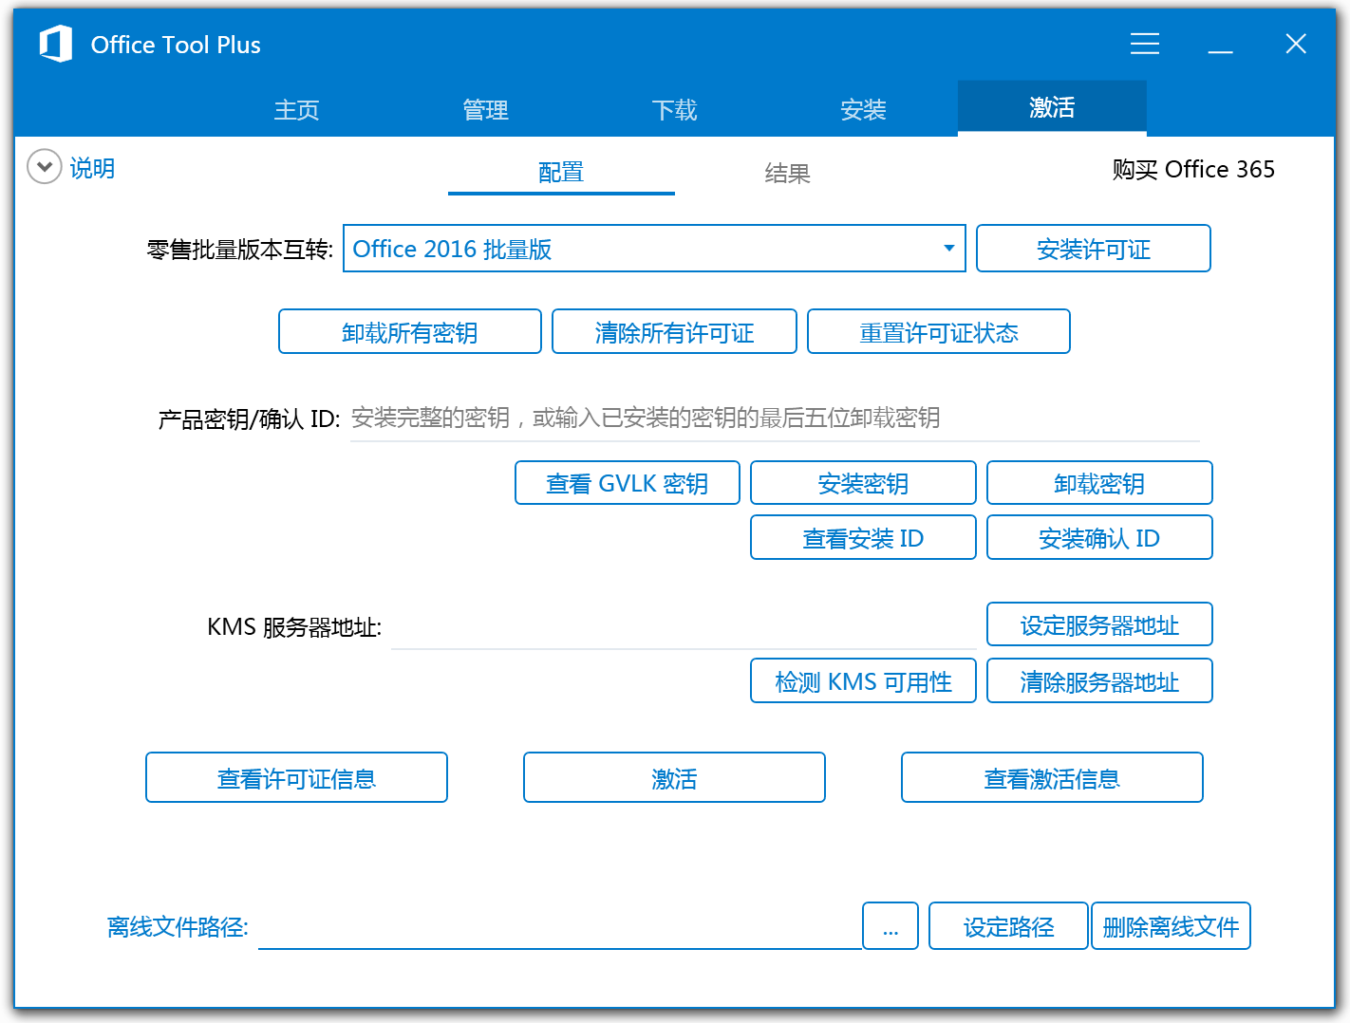Switch to the 管理 tab

coord(485,110)
